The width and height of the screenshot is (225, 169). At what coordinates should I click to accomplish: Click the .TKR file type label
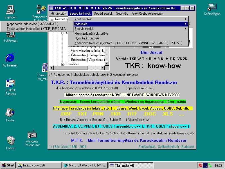115,114
